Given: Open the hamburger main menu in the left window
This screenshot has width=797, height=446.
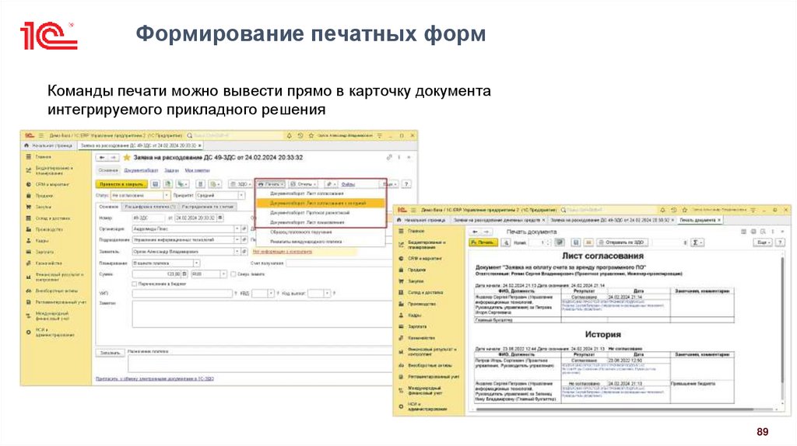Looking at the screenshot, I should click(41, 136).
